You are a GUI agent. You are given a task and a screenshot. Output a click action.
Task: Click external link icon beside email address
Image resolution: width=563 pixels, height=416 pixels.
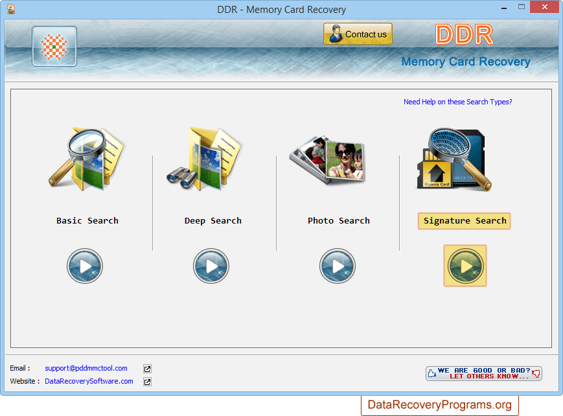(147, 369)
